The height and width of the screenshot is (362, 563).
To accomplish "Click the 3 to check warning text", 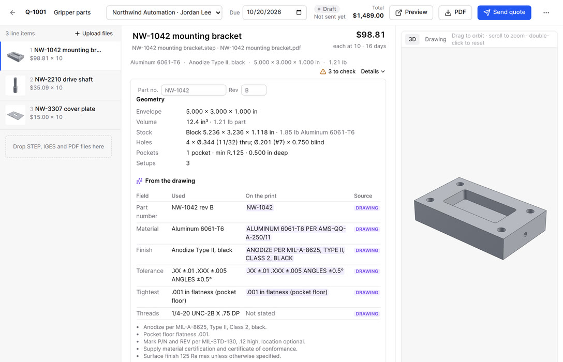I will 342,71.
